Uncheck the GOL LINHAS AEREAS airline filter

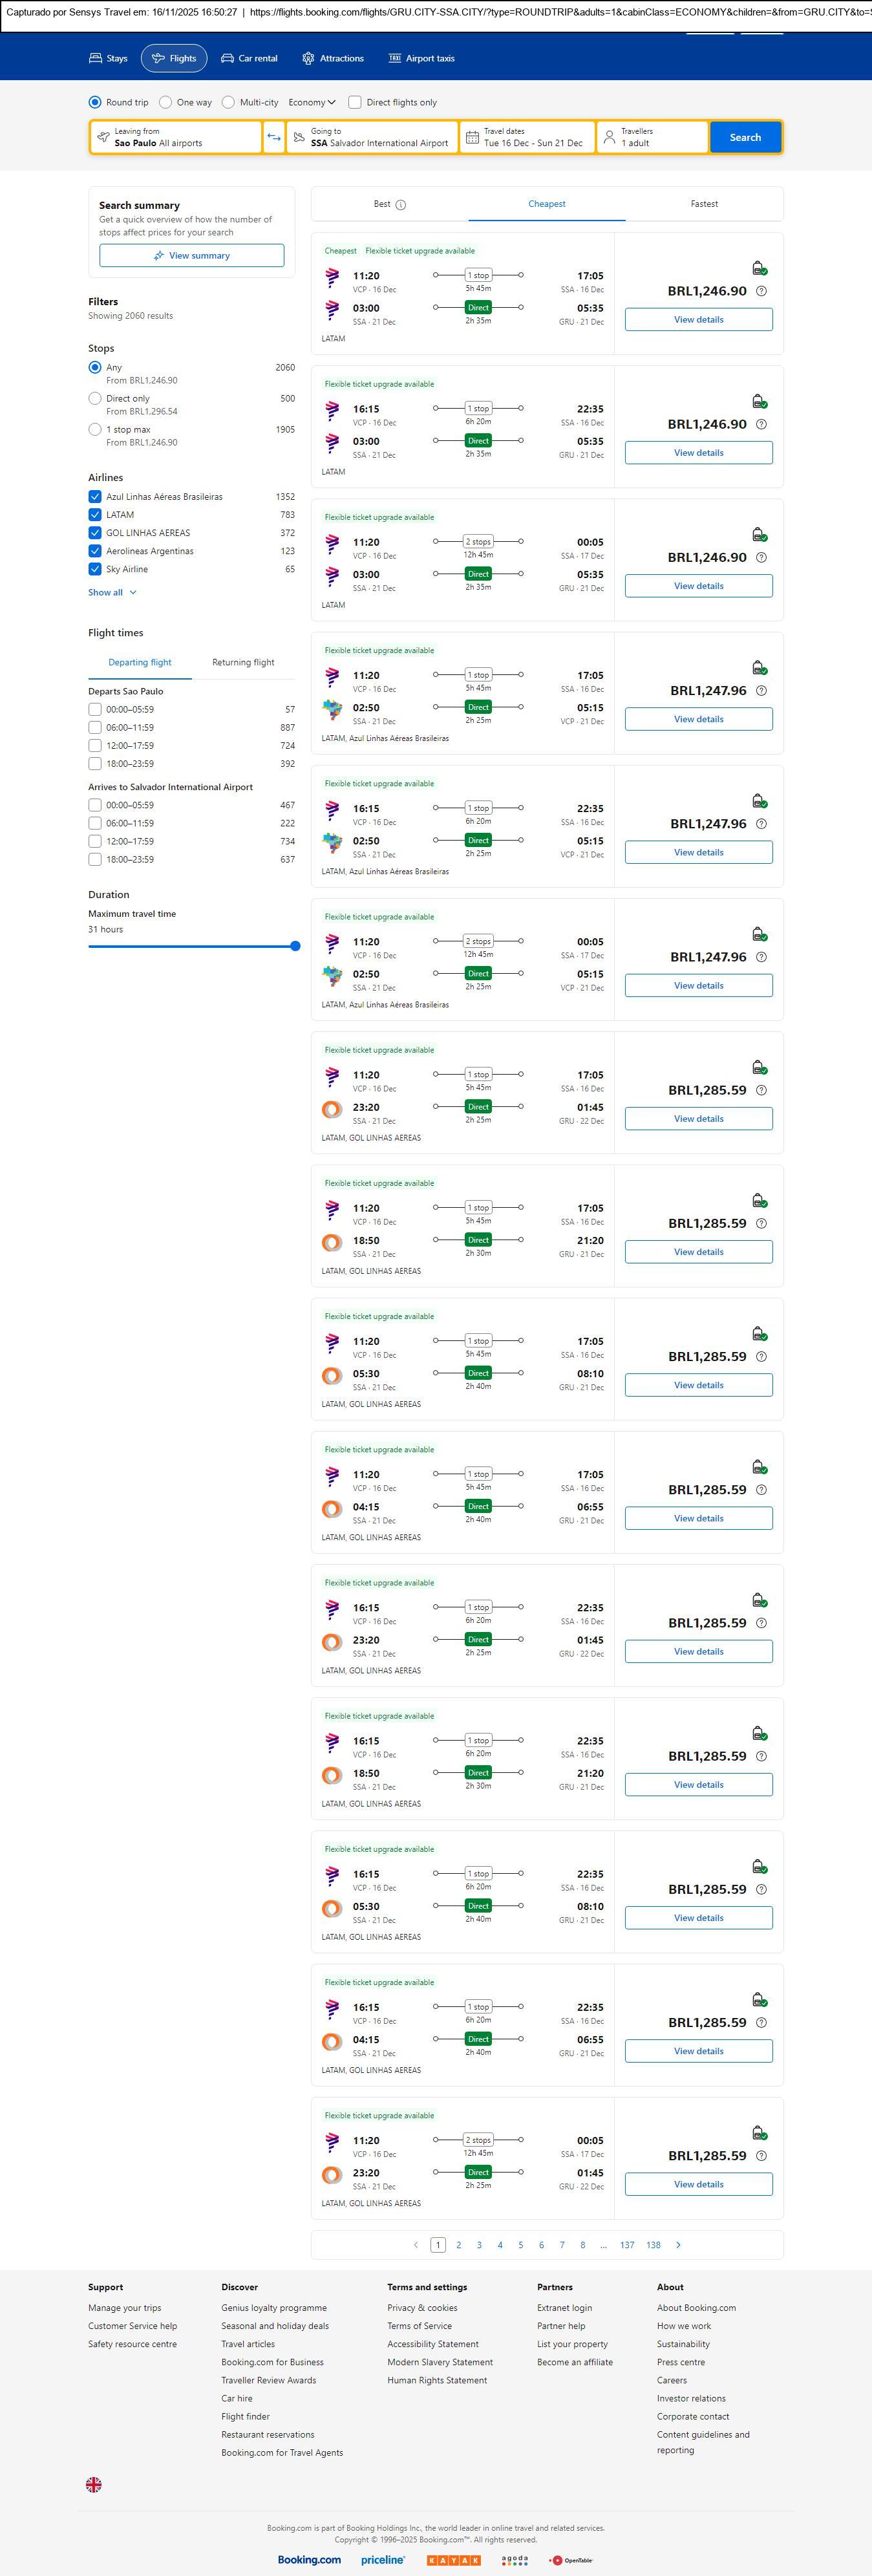click(x=95, y=533)
